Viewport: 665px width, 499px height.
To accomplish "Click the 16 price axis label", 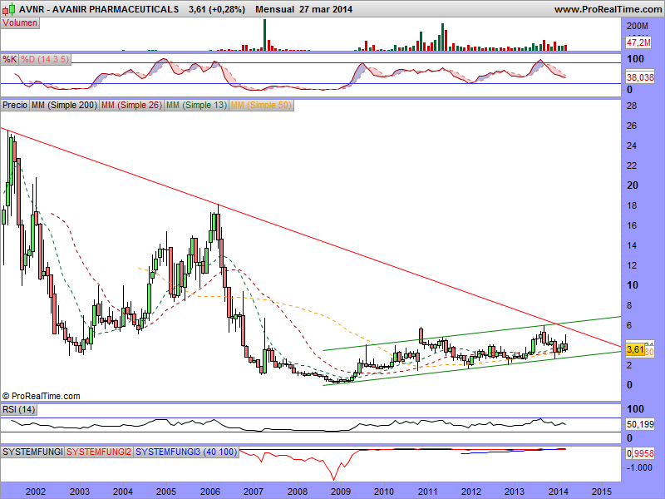I will (632, 225).
